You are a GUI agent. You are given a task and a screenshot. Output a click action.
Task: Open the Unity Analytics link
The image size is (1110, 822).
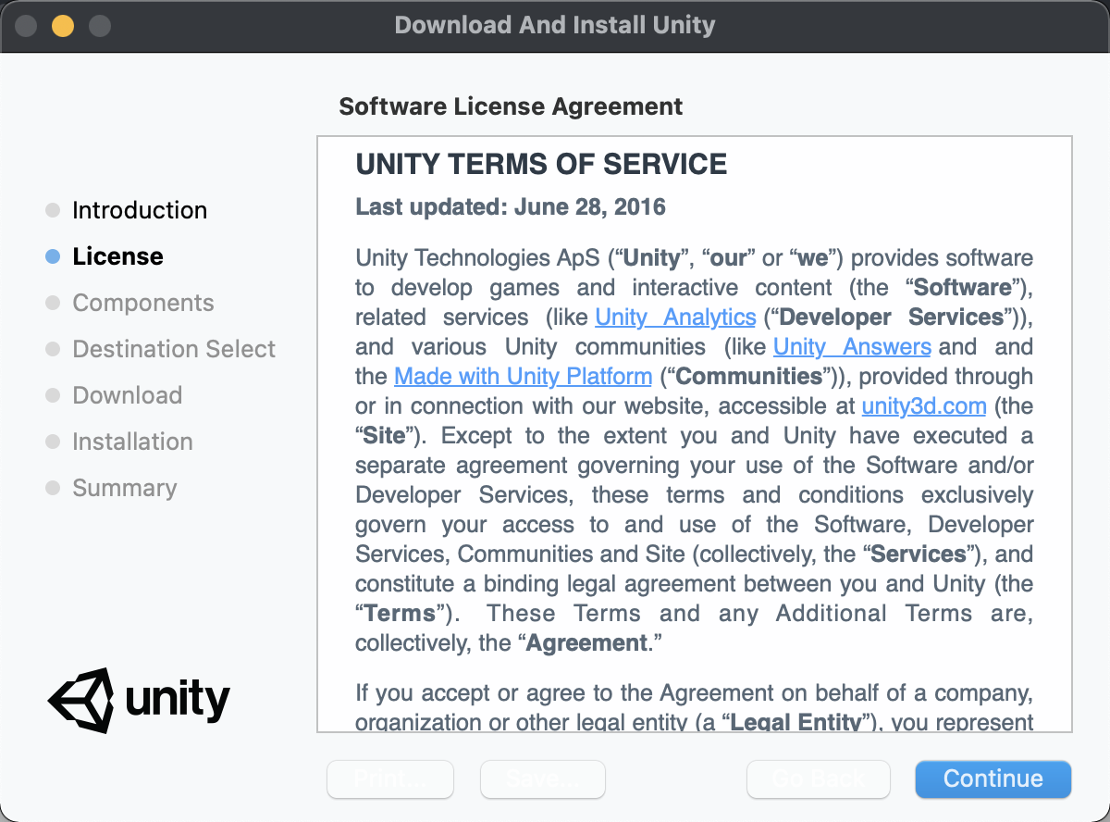pos(675,318)
